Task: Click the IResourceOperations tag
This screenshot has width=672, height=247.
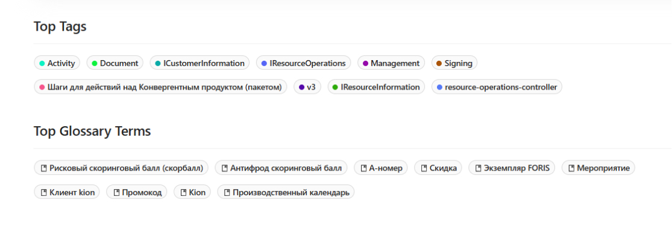Action: (303, 63)
